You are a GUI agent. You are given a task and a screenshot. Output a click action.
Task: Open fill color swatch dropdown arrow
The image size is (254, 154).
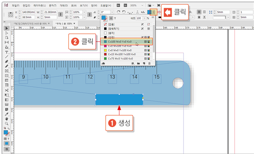pyautogui.click(x=154, y=12)
